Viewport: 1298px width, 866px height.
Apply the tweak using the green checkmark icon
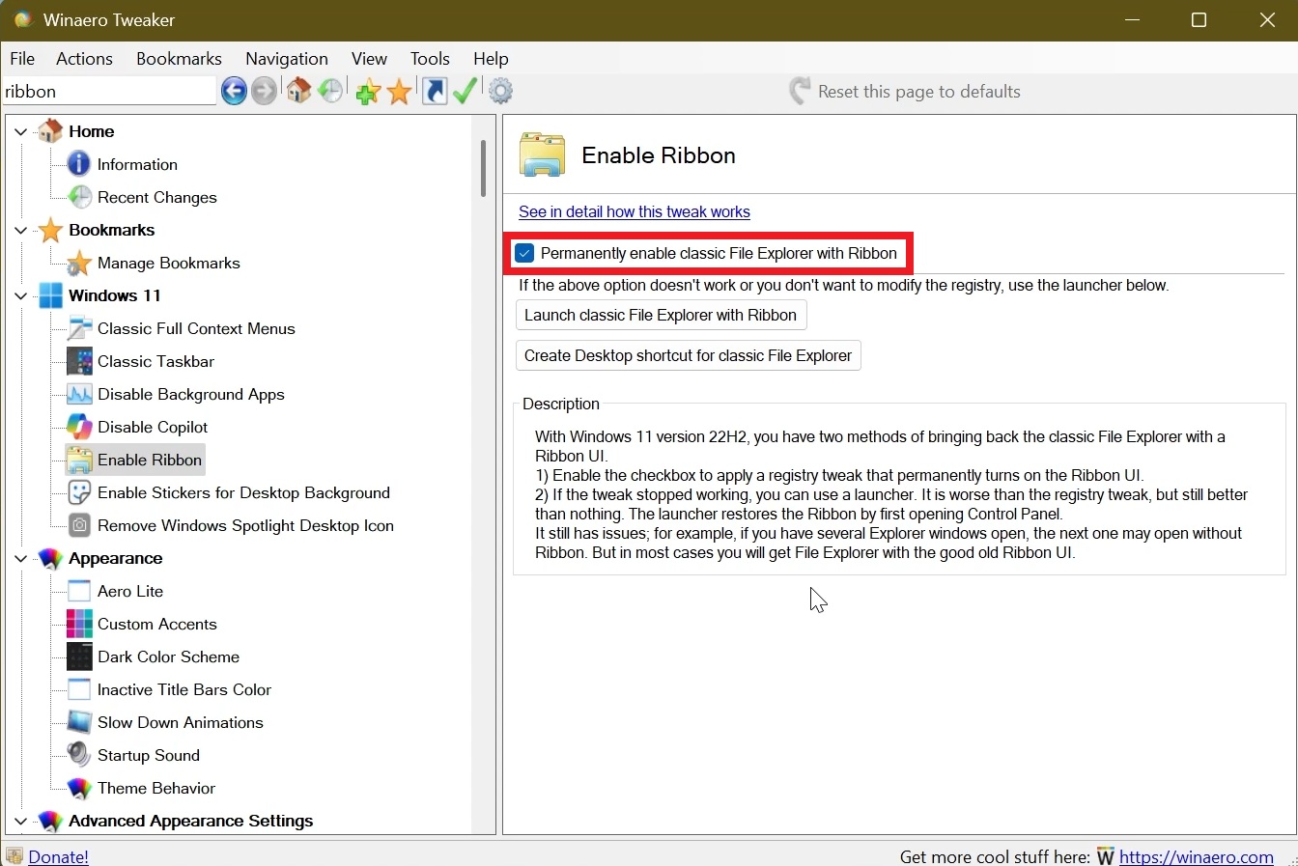click(x=466, y=91)
